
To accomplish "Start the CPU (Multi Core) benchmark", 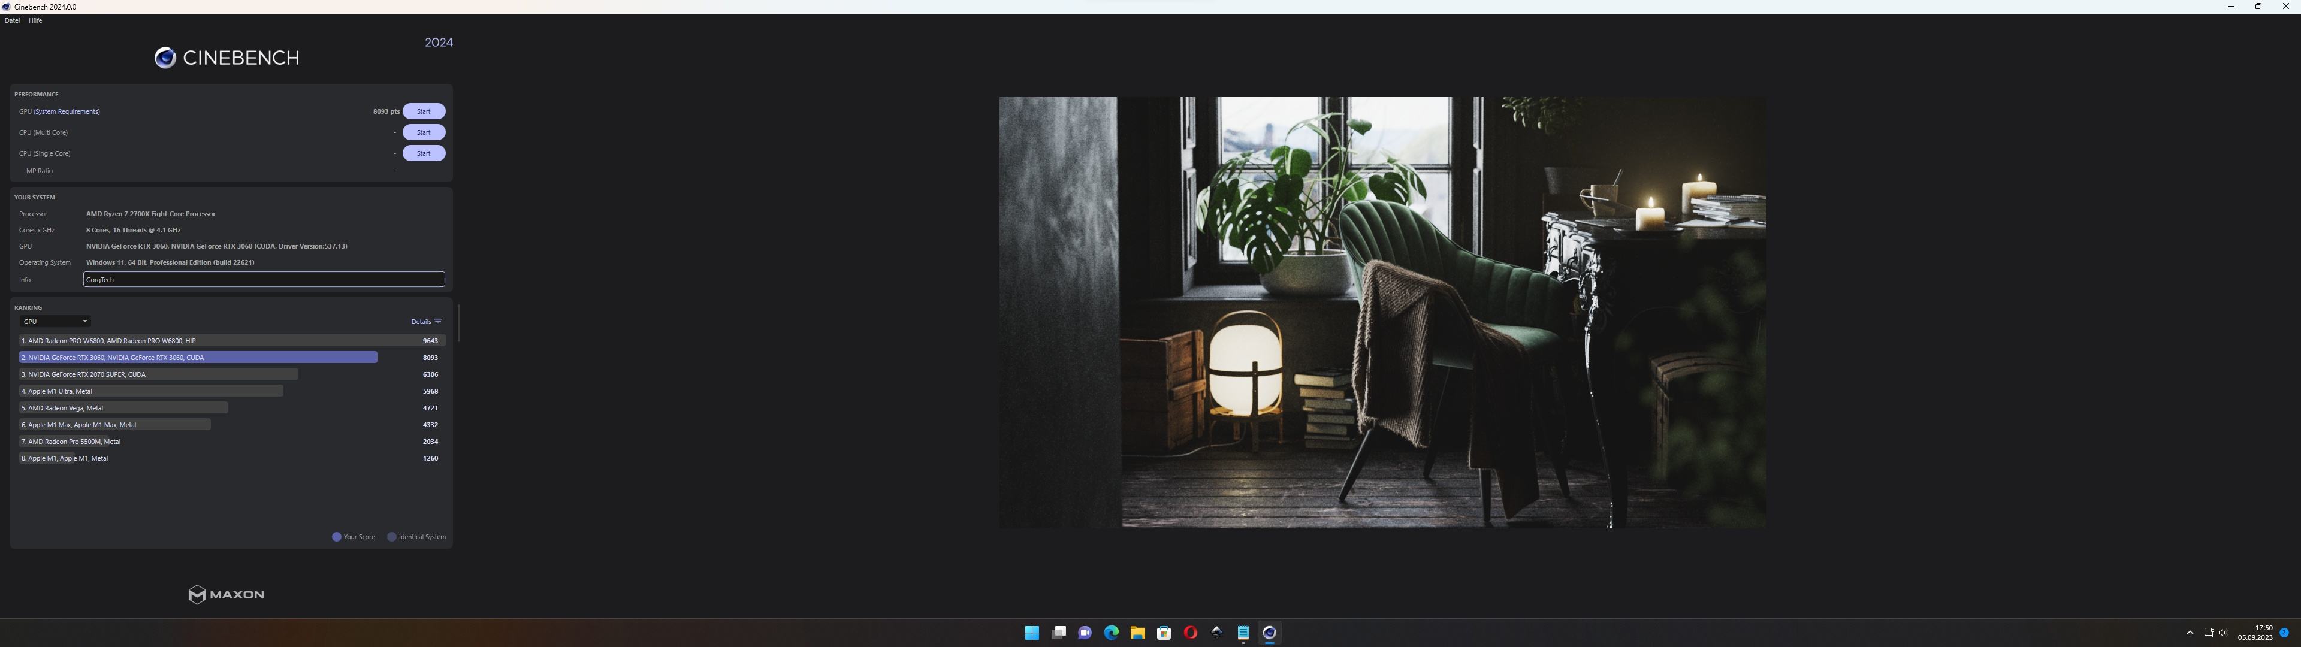I will click(424, 132).
